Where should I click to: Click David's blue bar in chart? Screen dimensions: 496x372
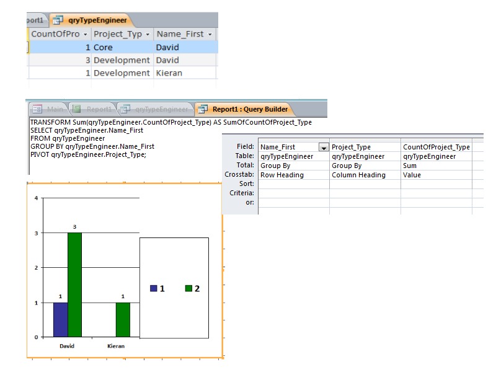coord(60,319)
